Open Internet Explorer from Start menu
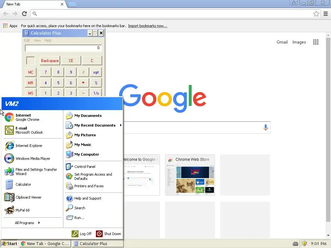This screenshot has height=248, width=331. (x=33, y=146)
